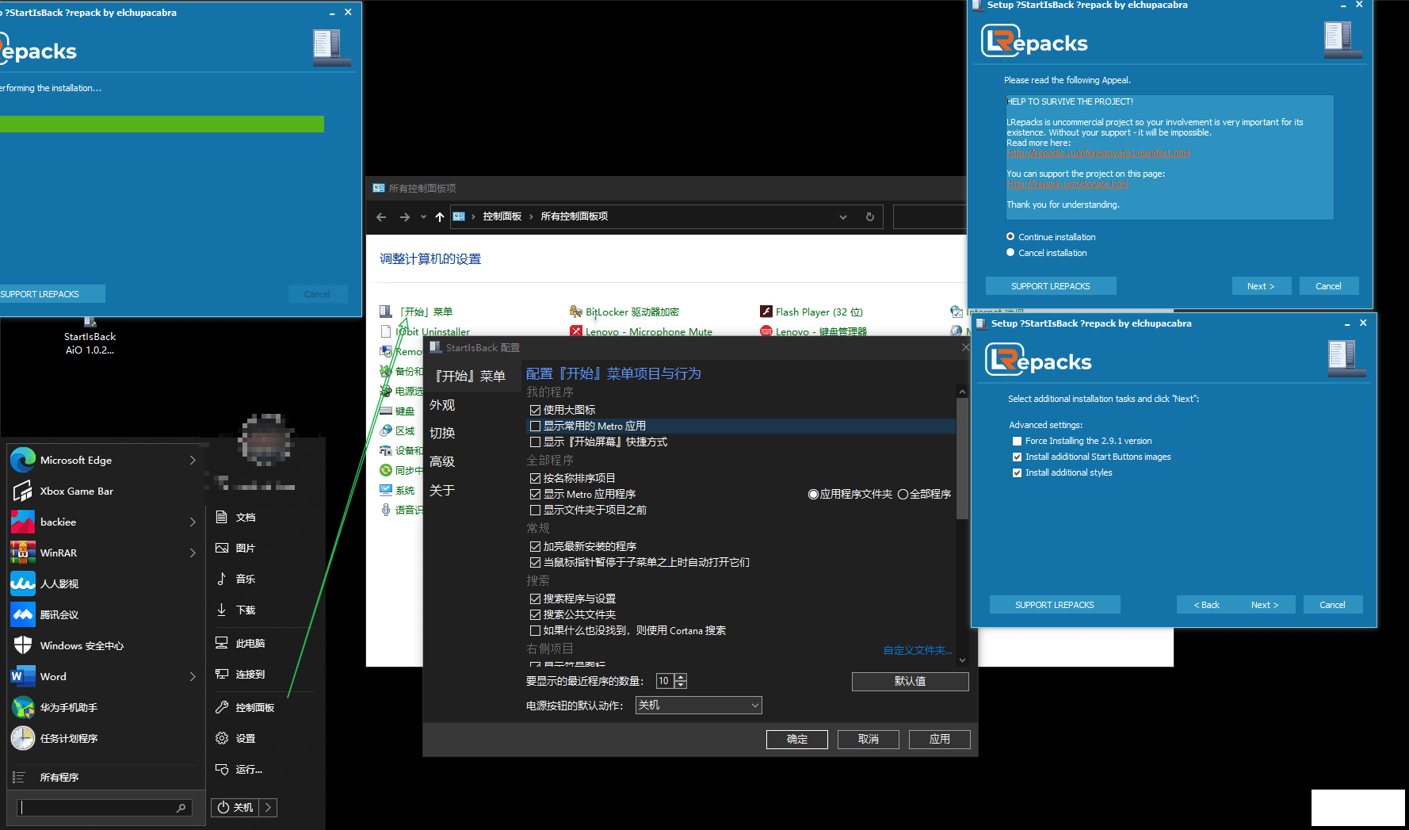The image size is (1409, 830).
Task: Open 下载 arrow icon in start menu
Action: pyautogui.click(x=222, y=610)
